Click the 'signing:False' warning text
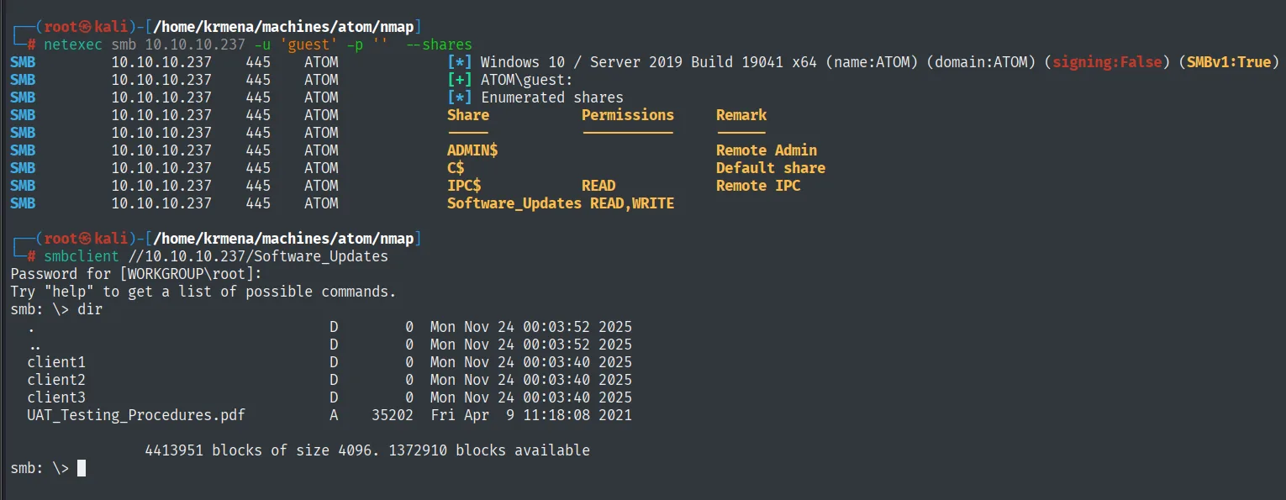1286x500 pixels. pyautogui.click(x=1107, y=62)
